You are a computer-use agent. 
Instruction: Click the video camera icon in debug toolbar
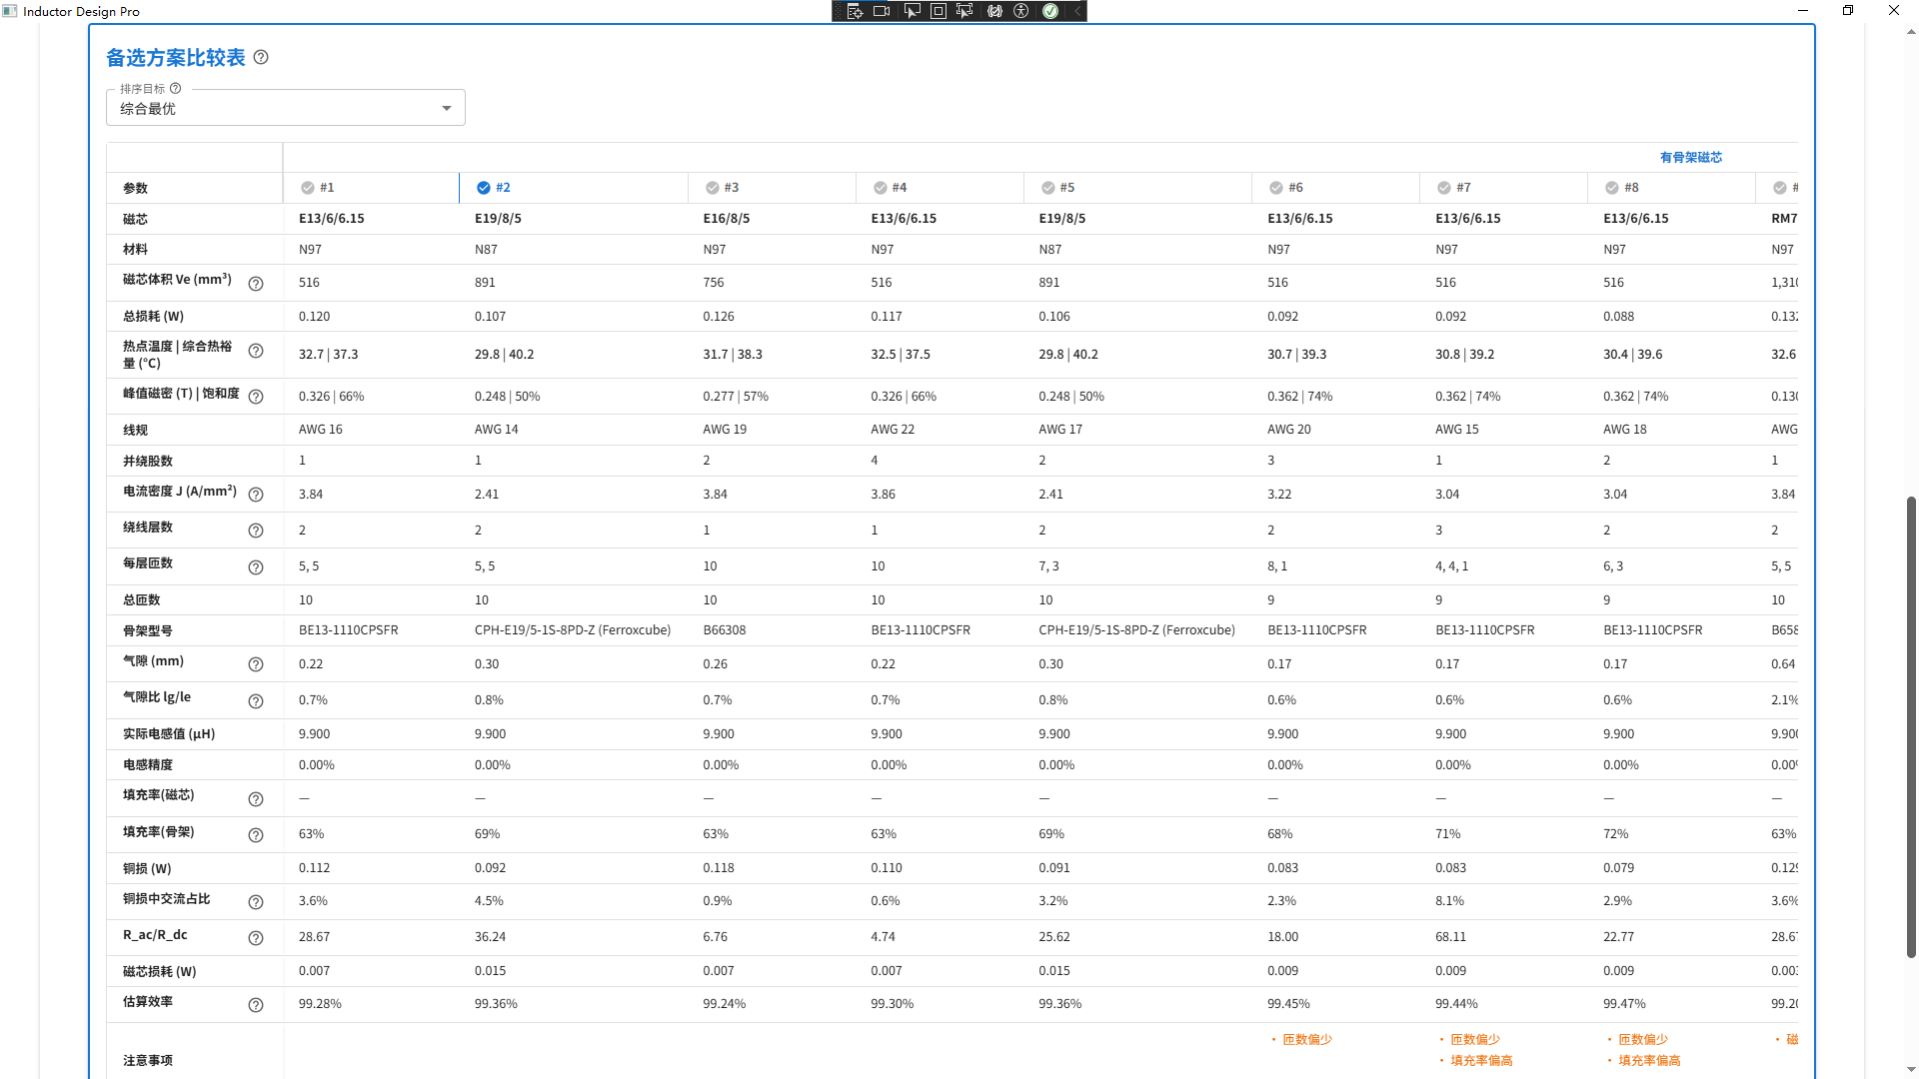(x=882, y=11)
